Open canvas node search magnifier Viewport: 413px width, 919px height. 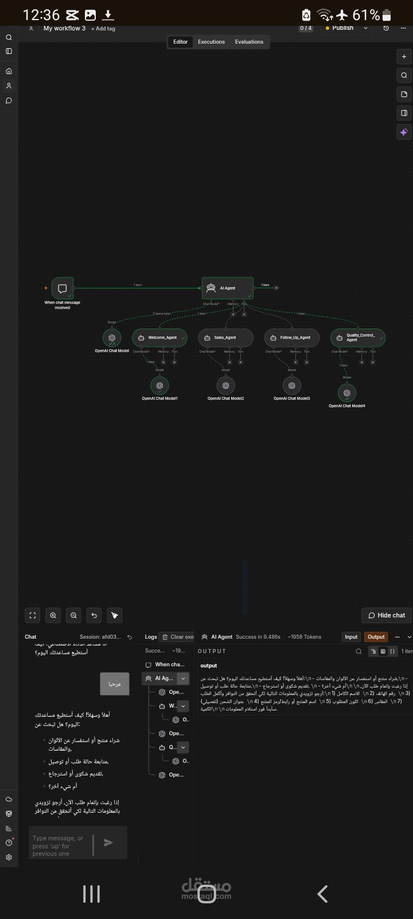(x=404, y=75)
